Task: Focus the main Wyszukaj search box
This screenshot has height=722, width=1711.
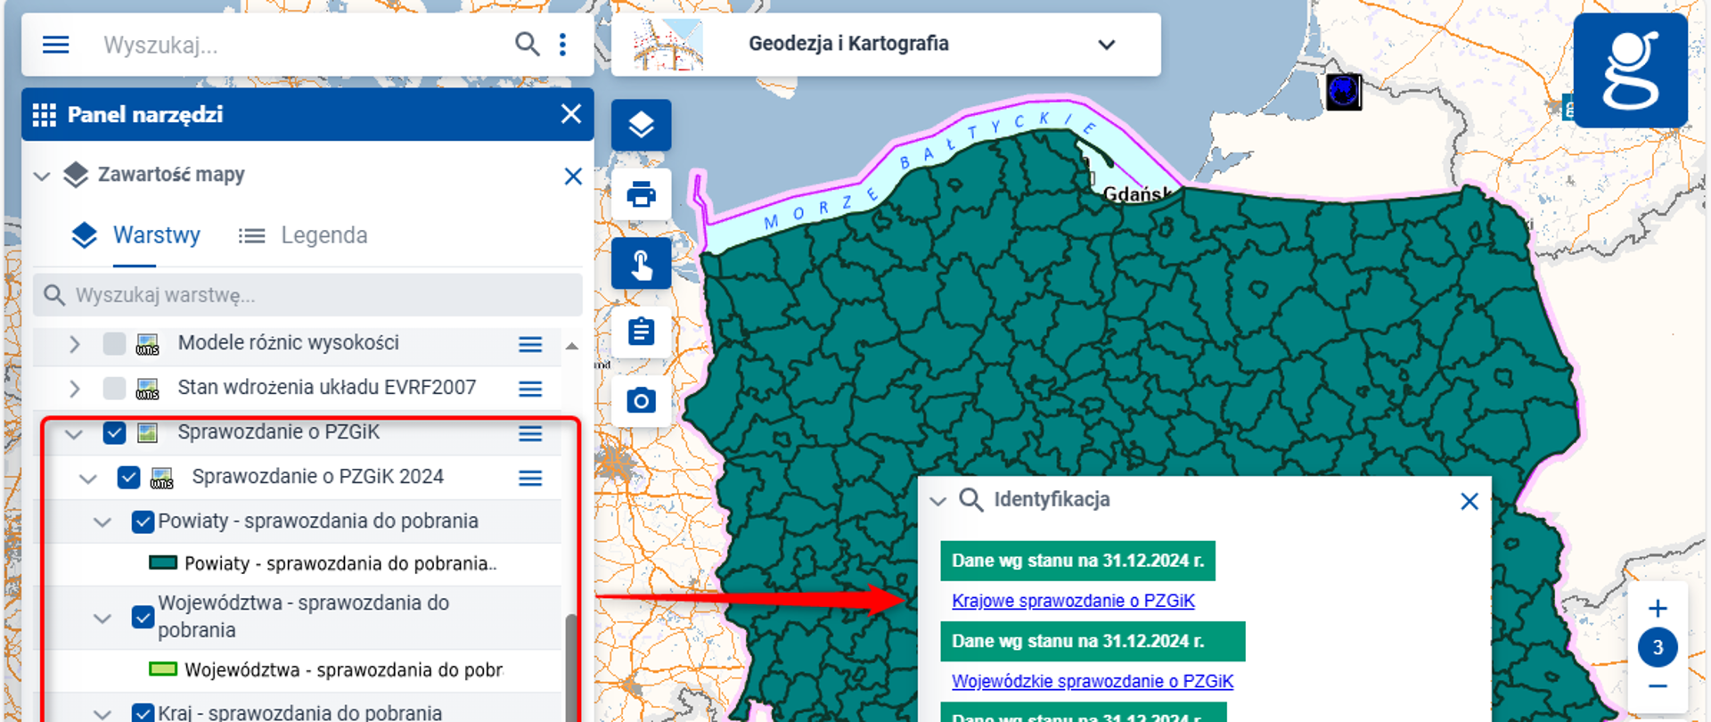Action: tap(303, 45)
